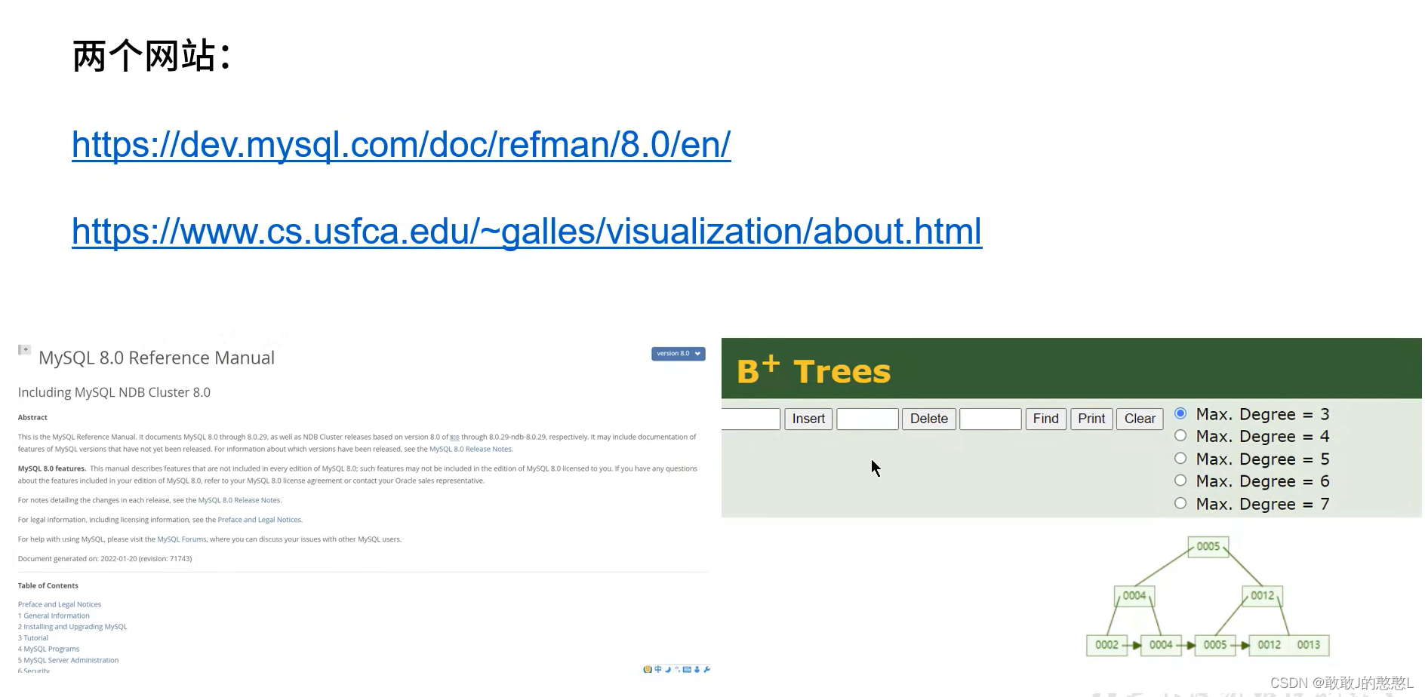The height and width of the screenshot is (697, 1425).
Task: Click internal tree node 0012
Action: tap(1262, 596)
